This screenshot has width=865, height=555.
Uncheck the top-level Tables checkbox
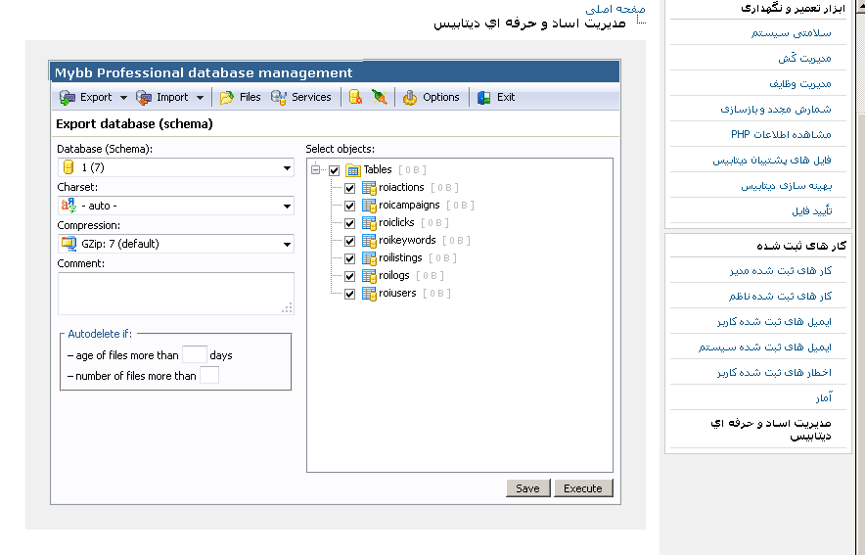pyautogui.click(x=335, y=170)
